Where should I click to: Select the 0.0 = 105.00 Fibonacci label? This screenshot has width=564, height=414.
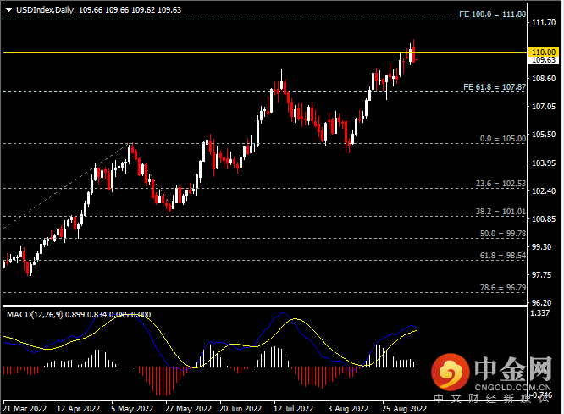(502, 139)
